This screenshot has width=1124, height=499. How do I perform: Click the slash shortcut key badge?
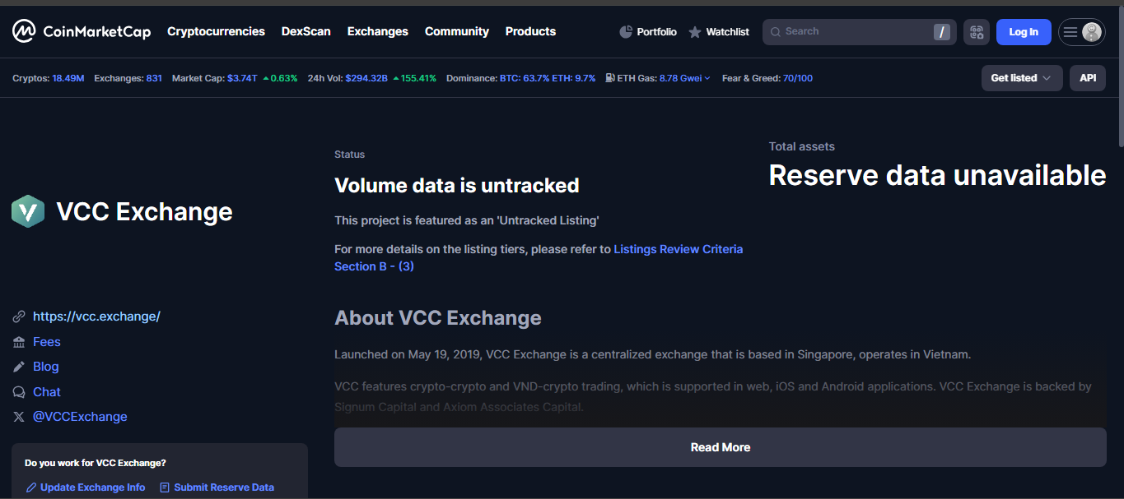point(942,32)
